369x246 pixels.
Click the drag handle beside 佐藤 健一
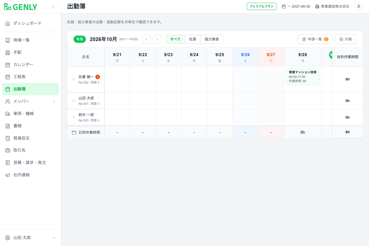(x=74, y=79)
